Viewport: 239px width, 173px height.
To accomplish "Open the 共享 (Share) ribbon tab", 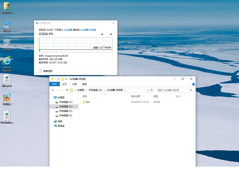I will coord(74,84).
